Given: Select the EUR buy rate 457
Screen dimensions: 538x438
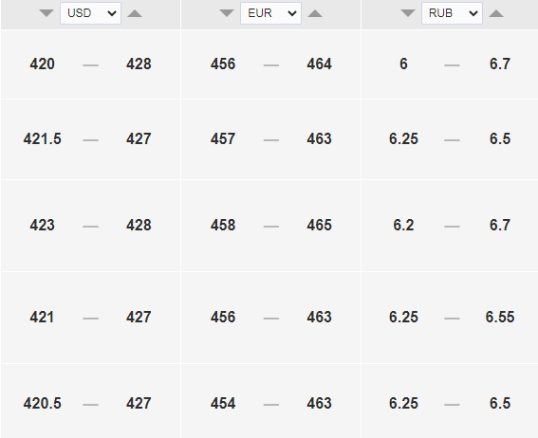Looking at the screenshot, I should coord(223,138).
